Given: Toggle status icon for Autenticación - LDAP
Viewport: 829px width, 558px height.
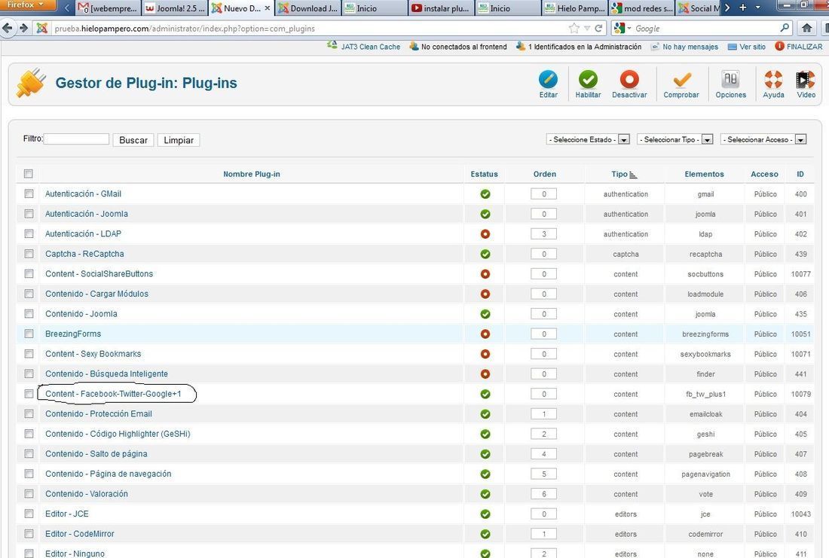Looking at the screenshot, I should click(485, 234).
